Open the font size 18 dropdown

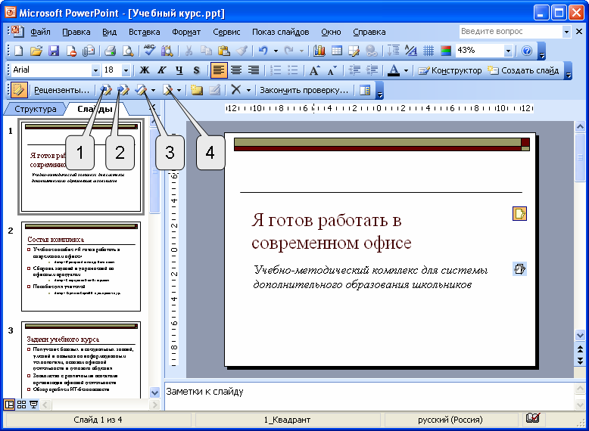[126, 70]
